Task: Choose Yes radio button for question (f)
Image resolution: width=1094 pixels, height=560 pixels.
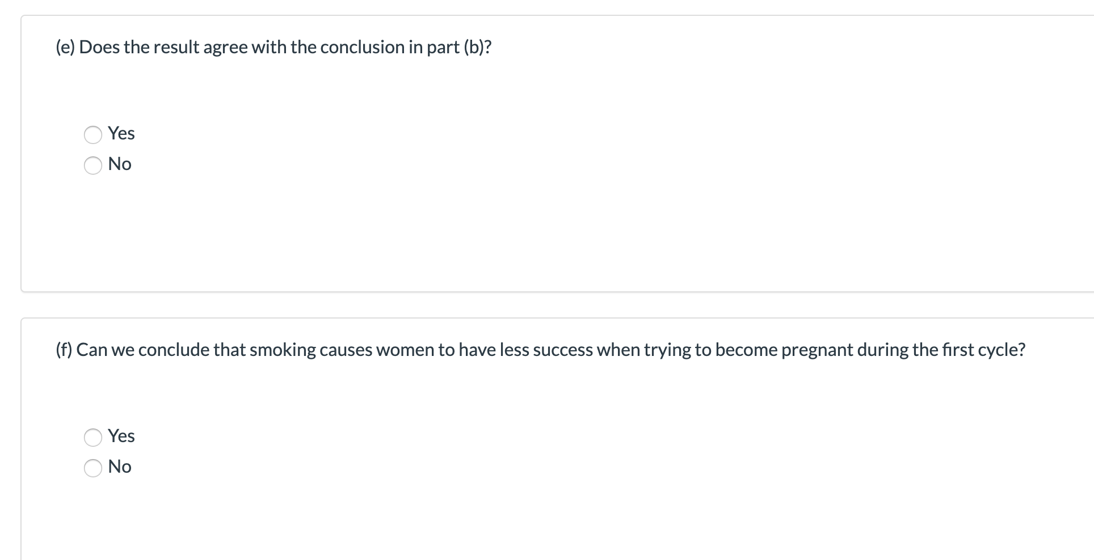Action: click(93, 437)
